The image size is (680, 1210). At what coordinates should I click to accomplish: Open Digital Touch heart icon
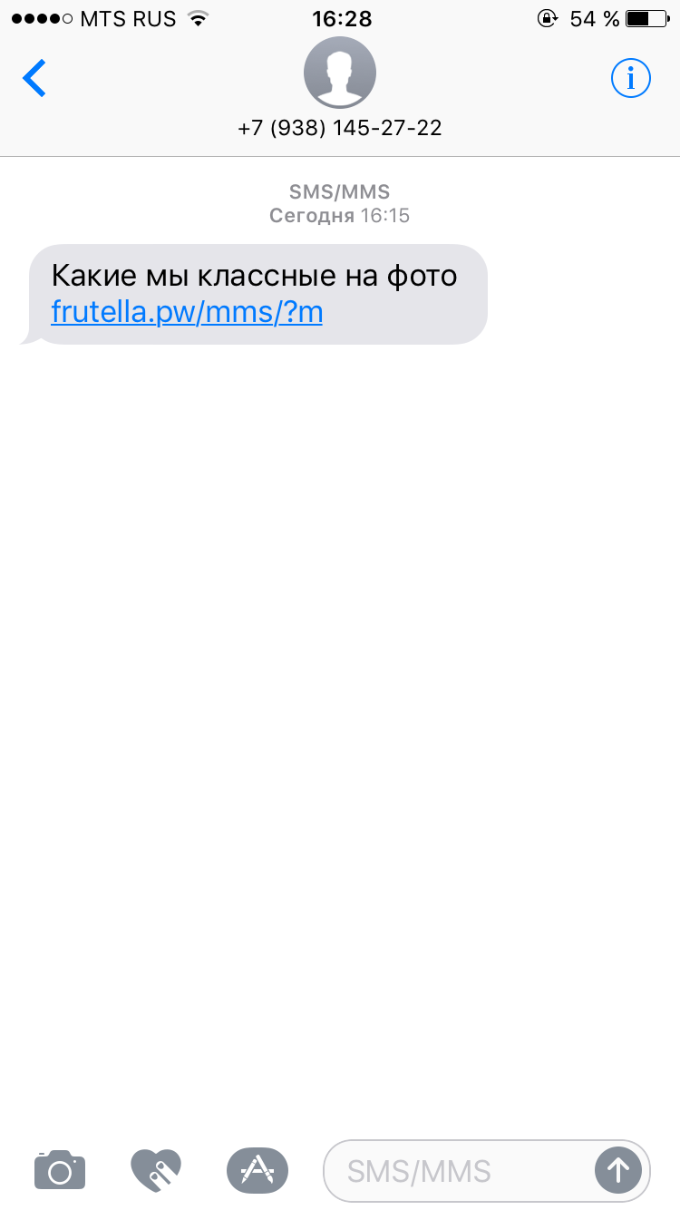tap(156, 1170)
